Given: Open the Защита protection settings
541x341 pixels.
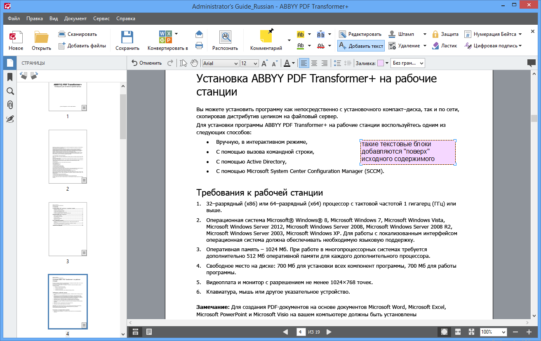Looking at the screenshot, I should [x=445, y=34].
